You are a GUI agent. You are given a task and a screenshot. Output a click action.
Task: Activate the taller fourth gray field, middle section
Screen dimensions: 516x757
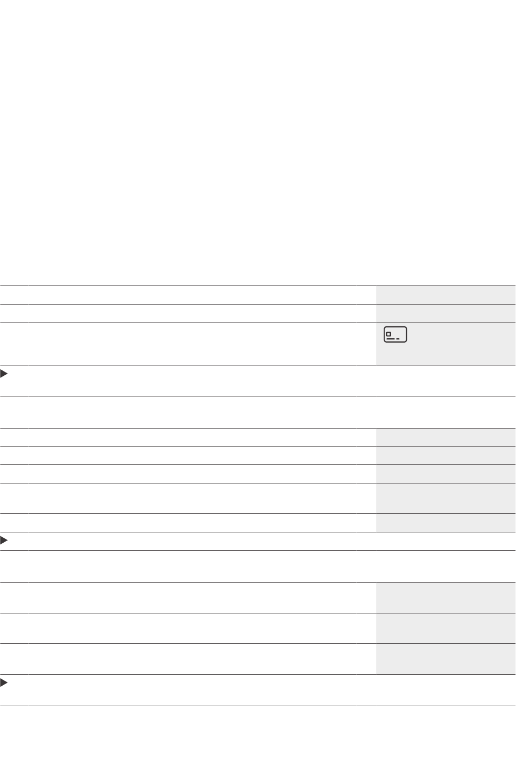click(445, 498)
